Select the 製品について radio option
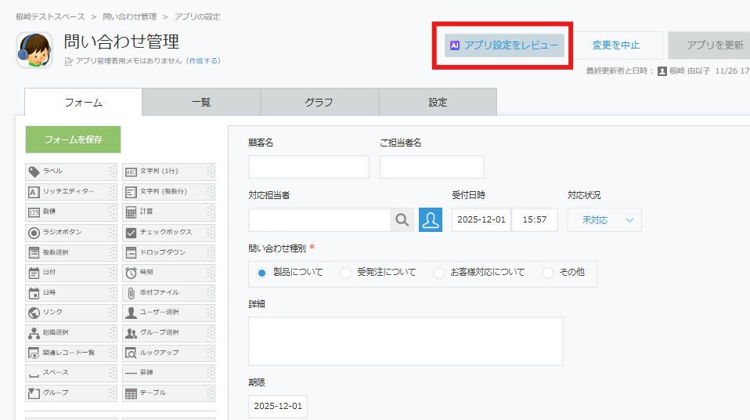This screenshot has width=750, height=420. [x=262, y=273]
